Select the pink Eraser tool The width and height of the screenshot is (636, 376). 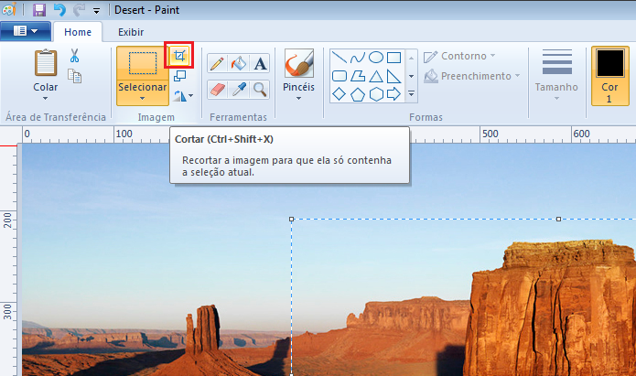click(217, 90)
